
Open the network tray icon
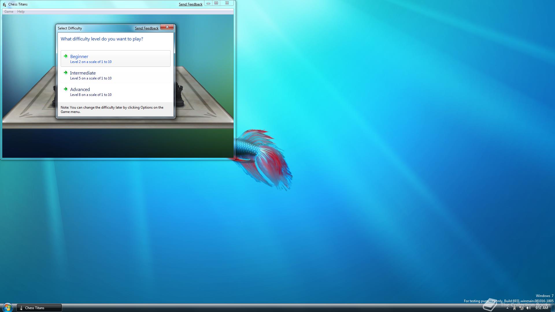point(521,308)
